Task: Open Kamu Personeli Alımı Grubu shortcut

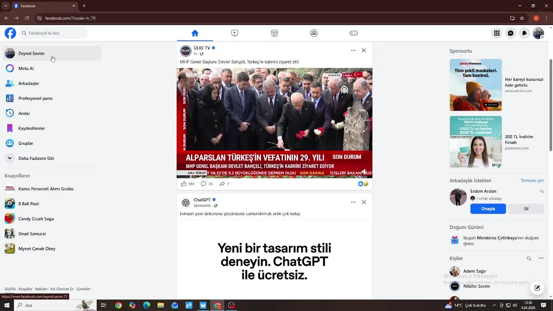Action: point(52,189)
